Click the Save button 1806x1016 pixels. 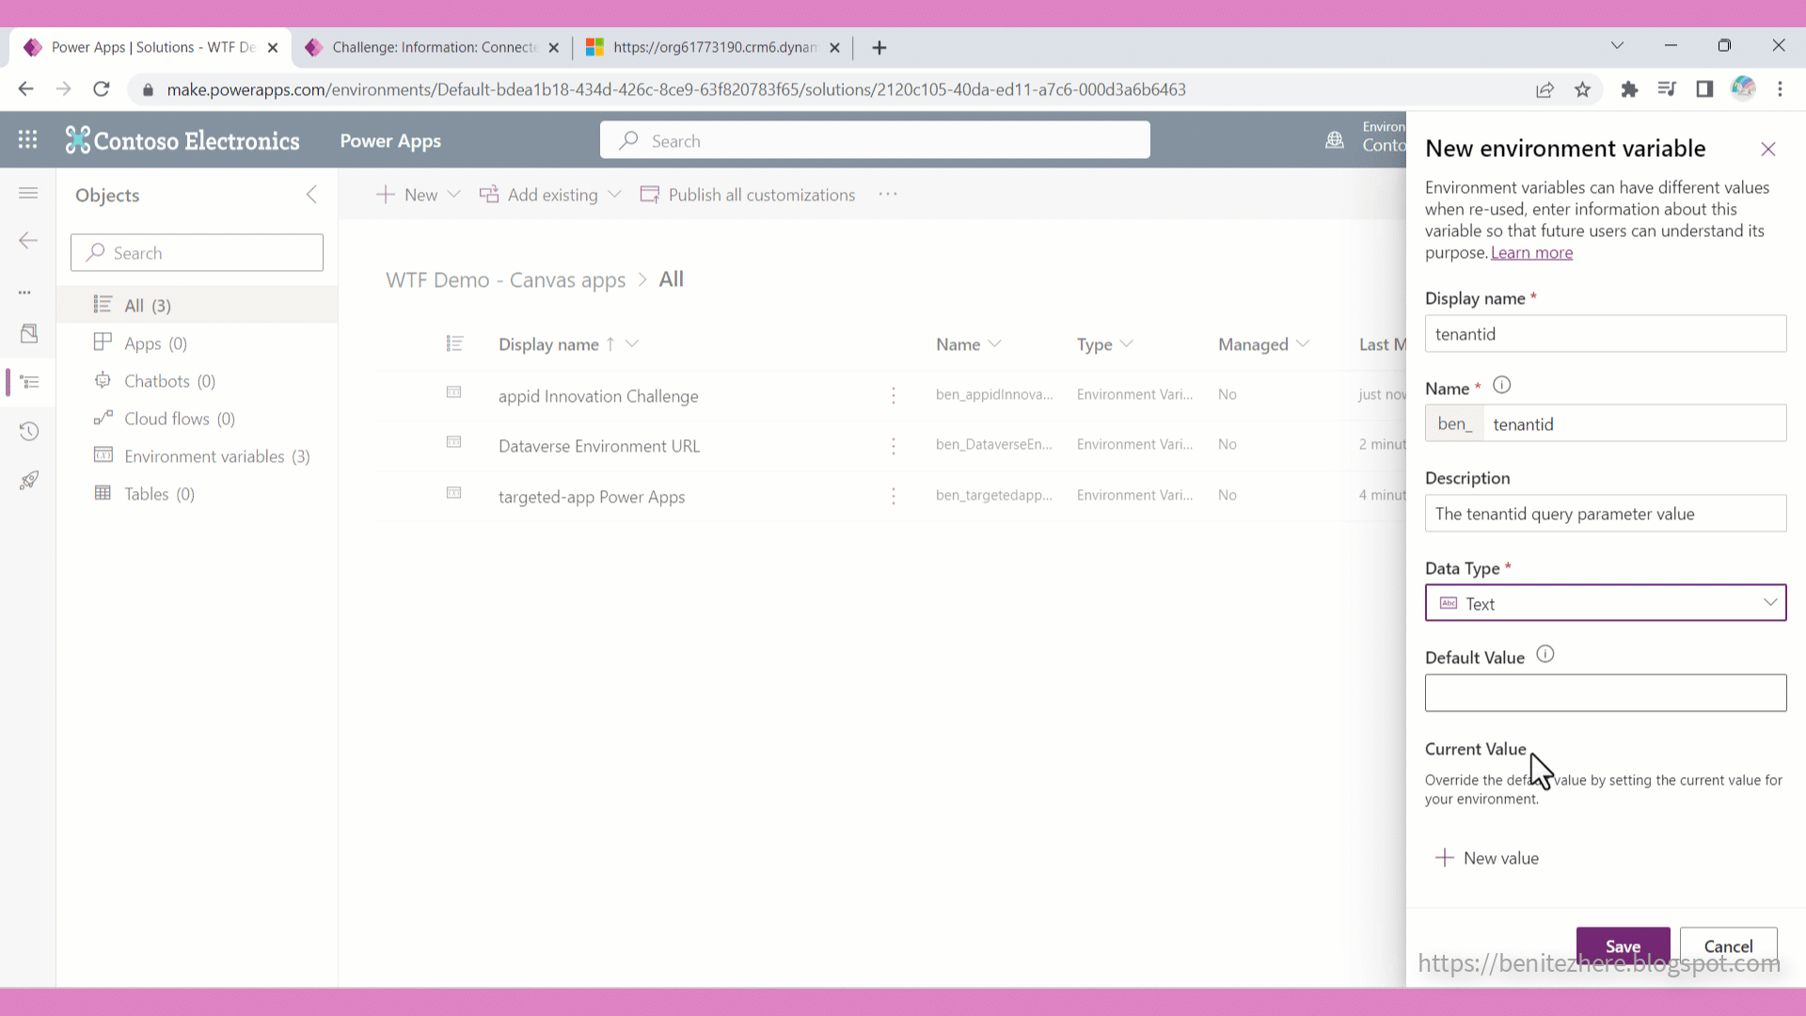tap(1623, 945)
